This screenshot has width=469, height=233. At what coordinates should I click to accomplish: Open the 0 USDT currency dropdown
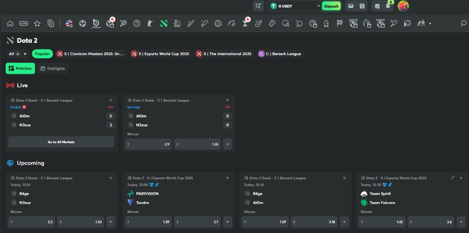[x=295, y=6]
